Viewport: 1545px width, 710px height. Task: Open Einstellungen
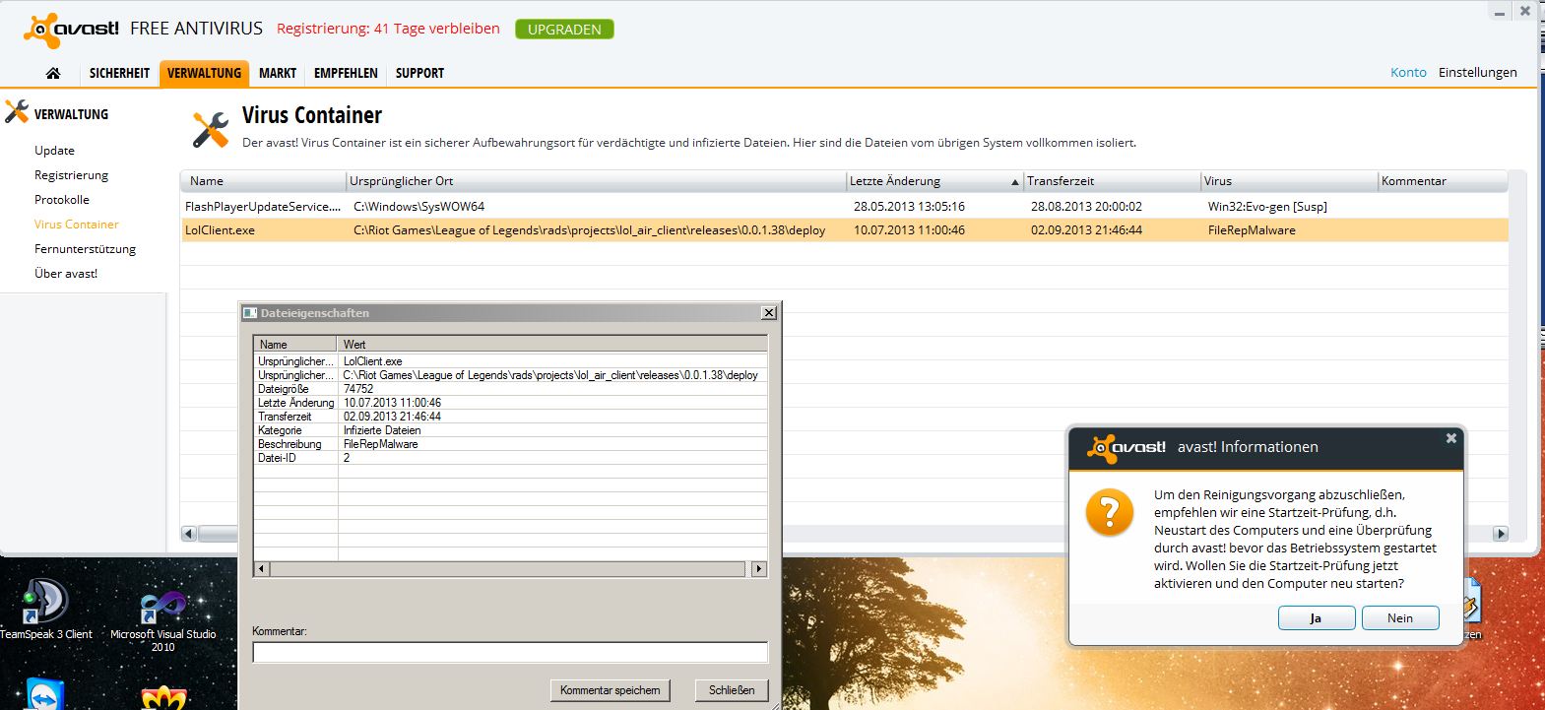[1477, 72]
